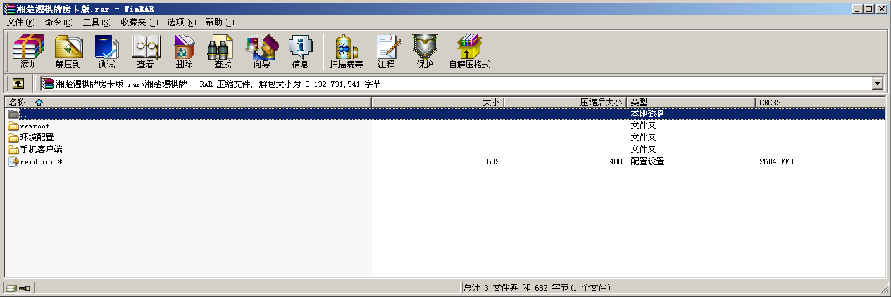Open the 收藏夹(O) menu
891x297 pixels.
tap(139, 22)
